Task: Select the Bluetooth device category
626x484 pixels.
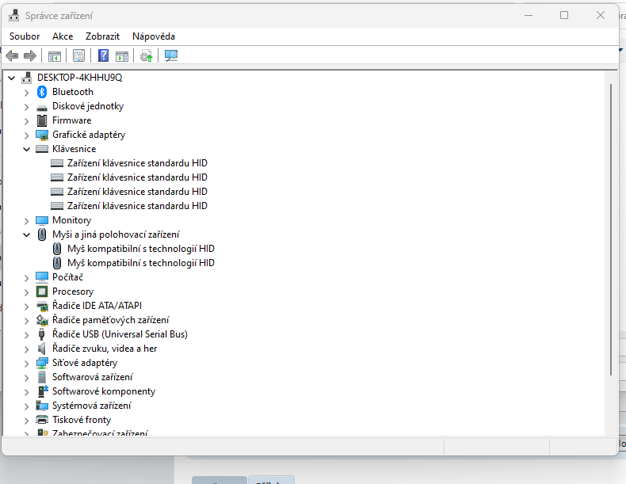Action: pos(72,92)
